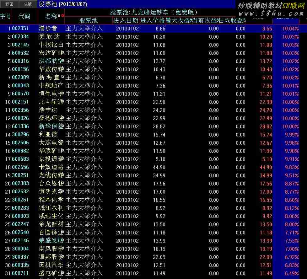307x279 pixels.
Task: Click the 9.83% gain value
Action: tap(292, 167)
